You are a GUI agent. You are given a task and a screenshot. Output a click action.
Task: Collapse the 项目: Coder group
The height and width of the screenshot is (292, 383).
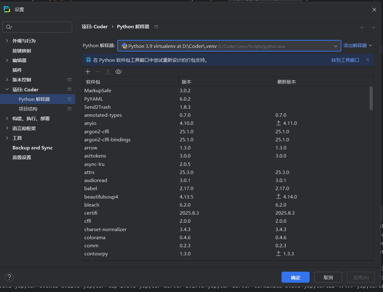[7, 89]
